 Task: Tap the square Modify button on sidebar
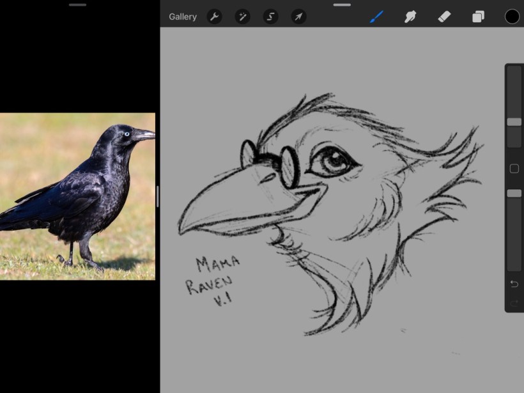tap(514, 169)
